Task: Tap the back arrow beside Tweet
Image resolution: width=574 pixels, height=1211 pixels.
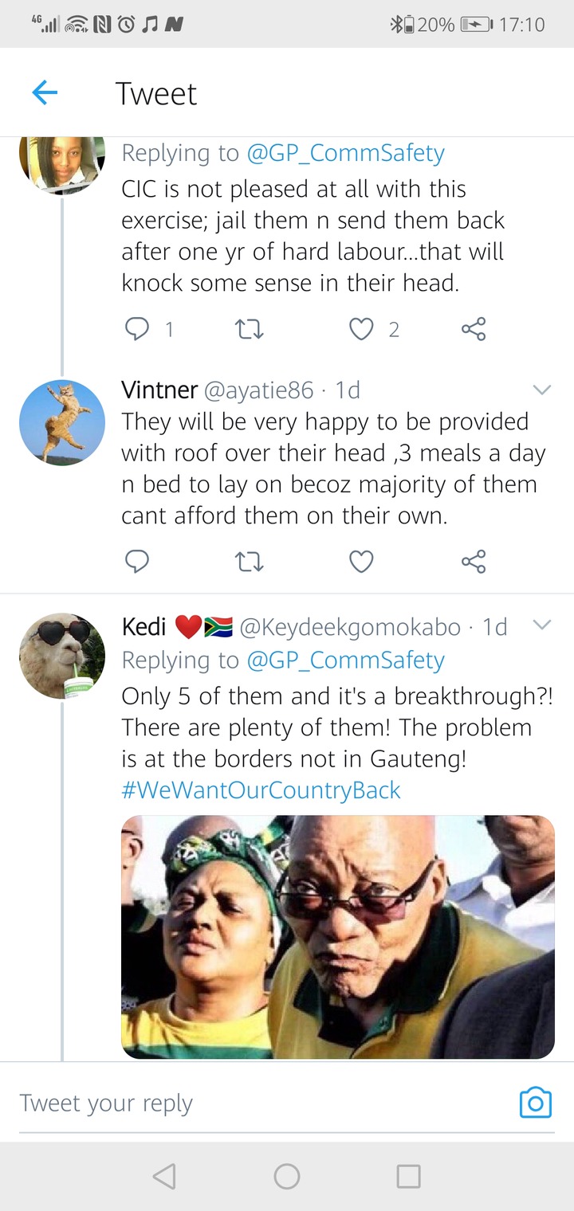Action: click(45, 93)
